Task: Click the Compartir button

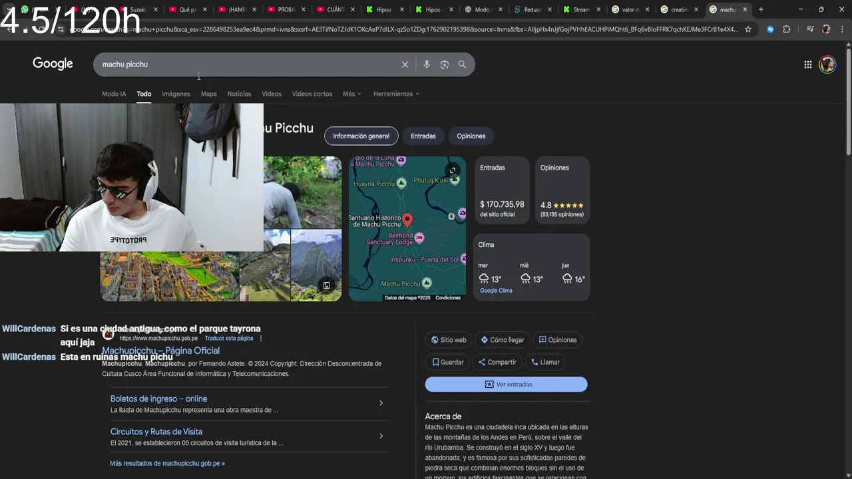Action: 497,362
